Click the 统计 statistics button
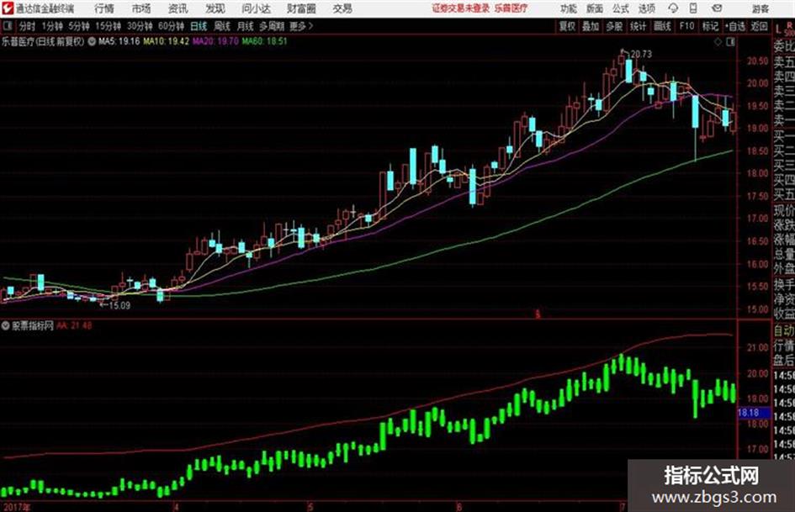This screenshot has width=795, height=512. [x=638, y=26]
